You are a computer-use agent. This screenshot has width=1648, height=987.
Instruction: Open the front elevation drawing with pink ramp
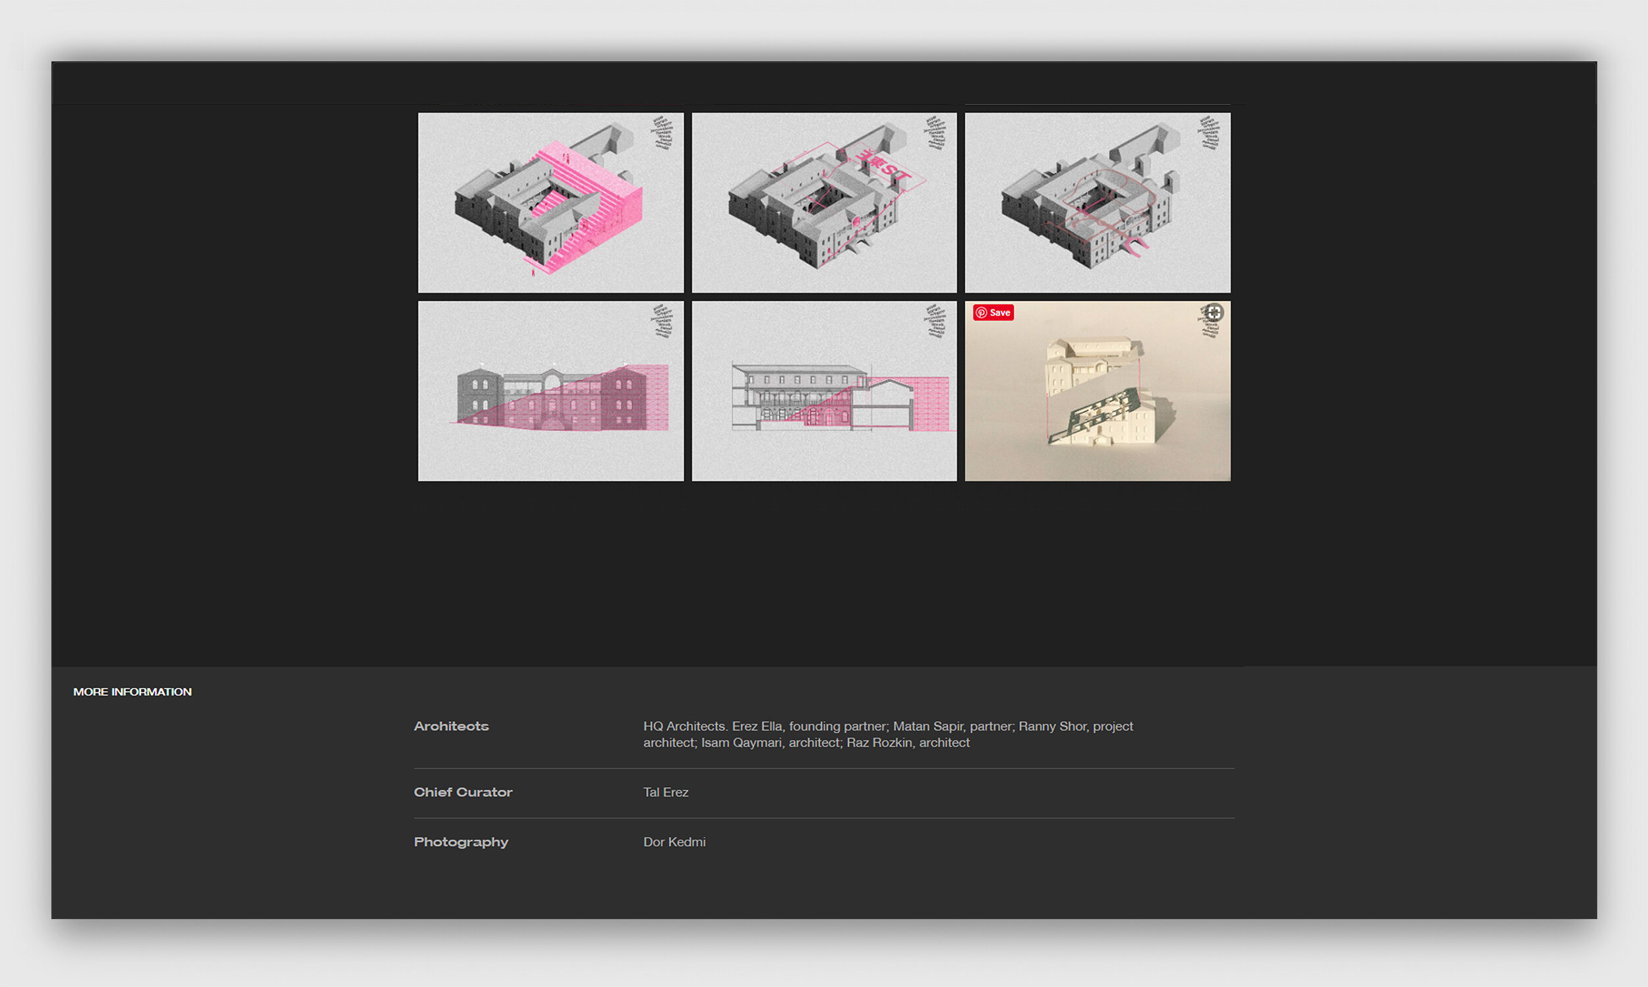click(550, 391)
